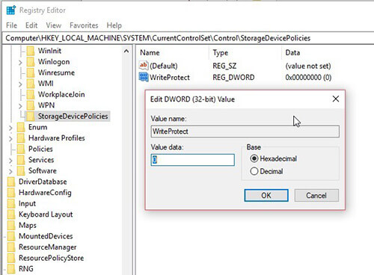Select the WinInit folder icon
374x275 pixels.
coord(31,51)
